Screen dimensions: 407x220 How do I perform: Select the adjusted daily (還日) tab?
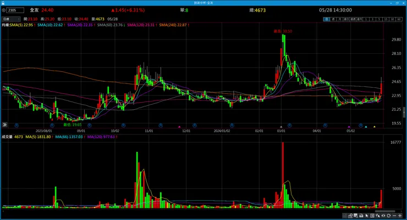346,19
